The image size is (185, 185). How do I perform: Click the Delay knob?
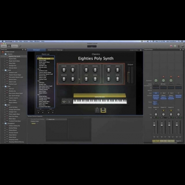[108, 79]
